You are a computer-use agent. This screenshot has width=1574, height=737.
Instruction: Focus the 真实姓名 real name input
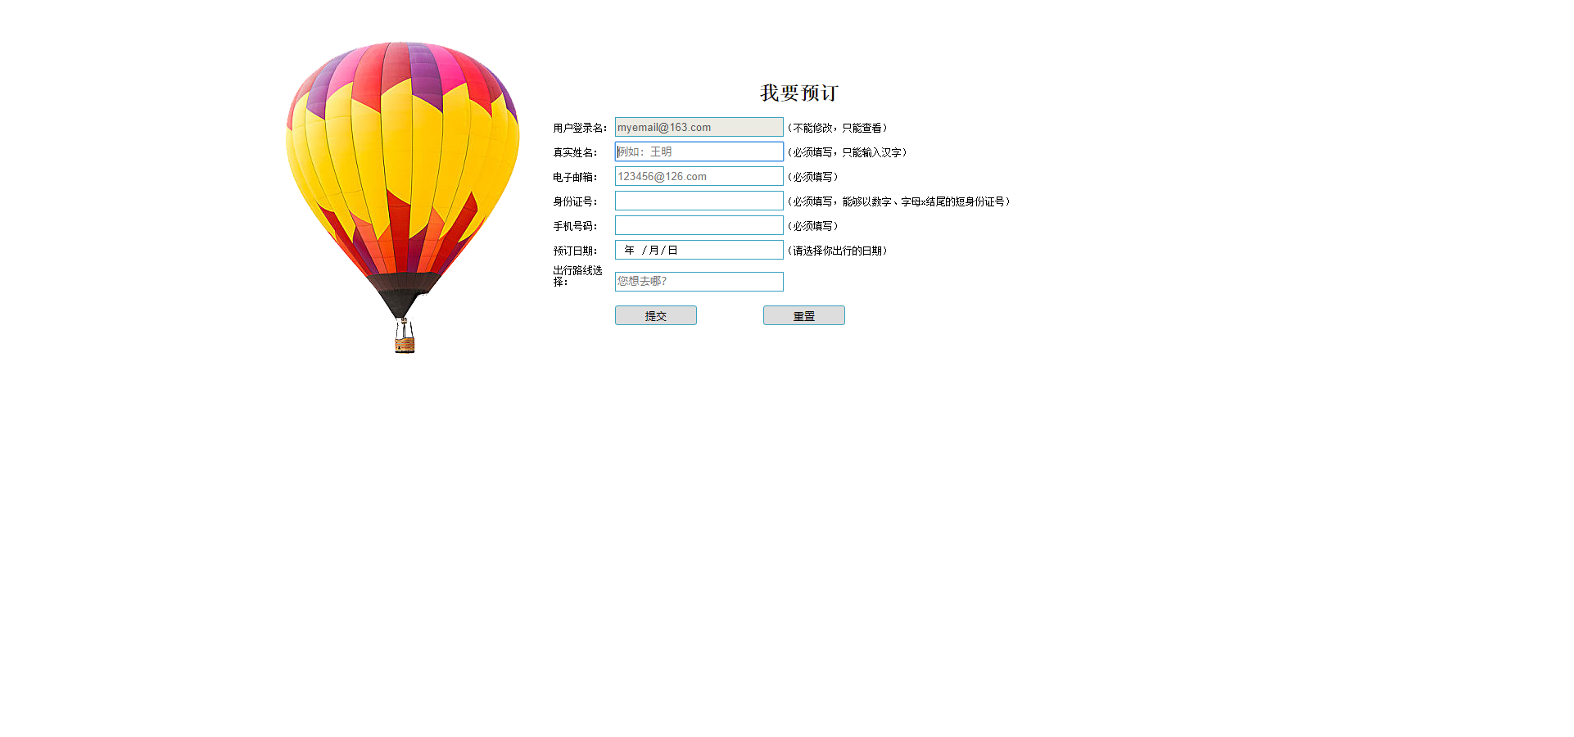[x=699, y=151]
